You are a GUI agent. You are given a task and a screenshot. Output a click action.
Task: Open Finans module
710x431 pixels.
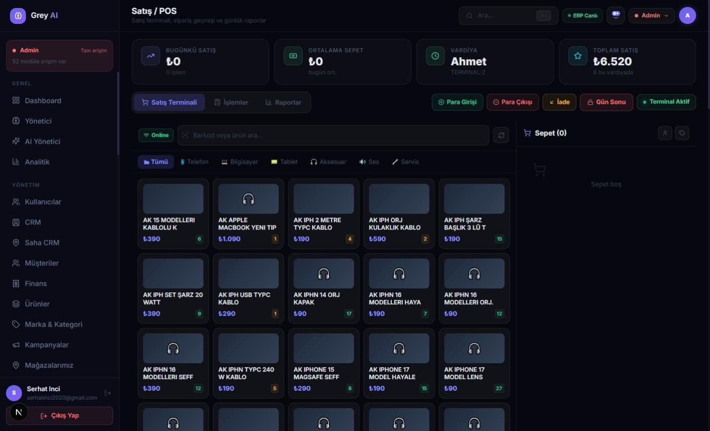(x=59, y=283)
